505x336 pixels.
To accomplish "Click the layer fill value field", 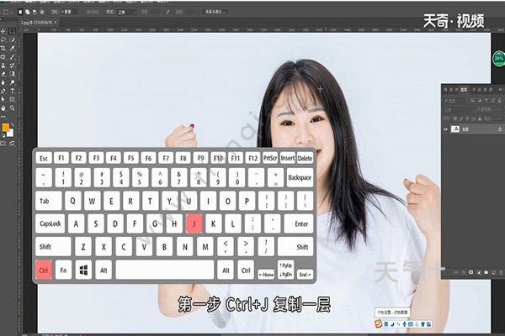I will (498, 118).
